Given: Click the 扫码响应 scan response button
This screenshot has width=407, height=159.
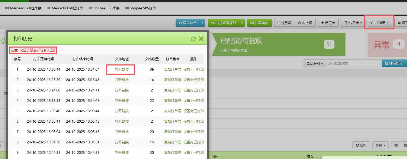Looking at the screenshot, I should click(x=259, y=23).
